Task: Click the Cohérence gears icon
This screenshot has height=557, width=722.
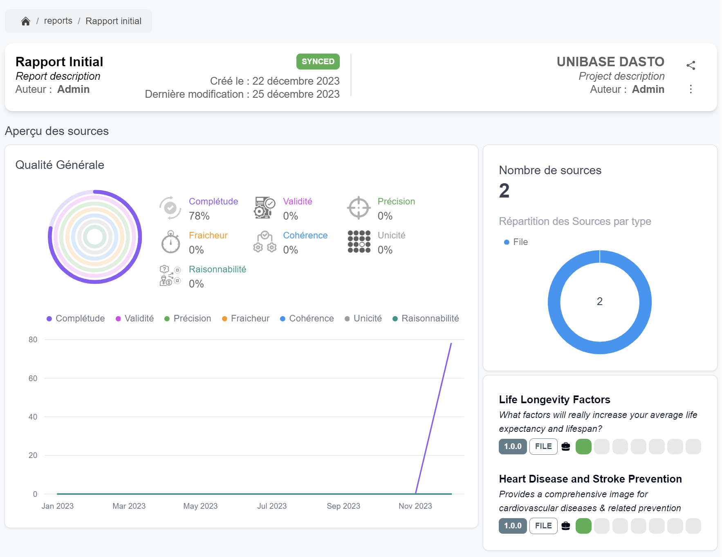Action: (265, 242)
